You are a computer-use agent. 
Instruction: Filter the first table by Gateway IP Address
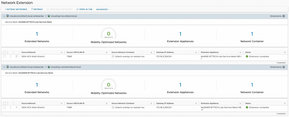click(x=196, y=53)
